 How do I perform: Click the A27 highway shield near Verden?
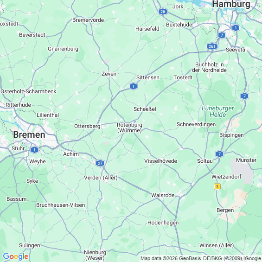click(x=100, y=163)
